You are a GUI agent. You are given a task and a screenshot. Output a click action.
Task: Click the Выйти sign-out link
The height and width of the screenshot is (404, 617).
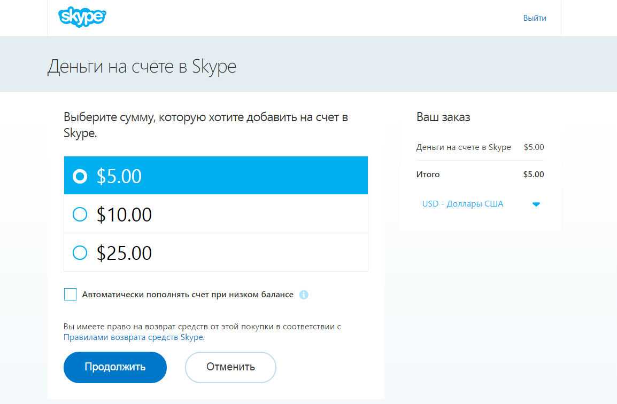click(534, 18)
